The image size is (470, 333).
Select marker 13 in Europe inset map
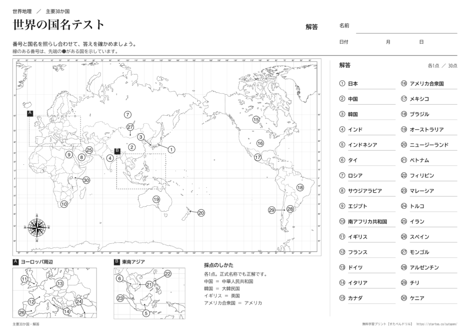coord(60,283)
